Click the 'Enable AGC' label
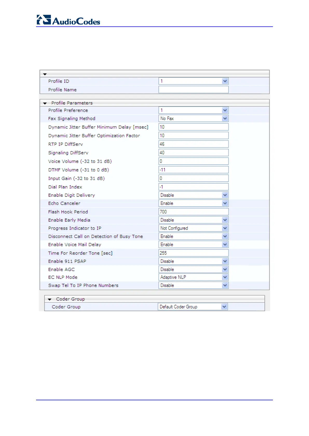The image size is (309, 436). (61, 269)
